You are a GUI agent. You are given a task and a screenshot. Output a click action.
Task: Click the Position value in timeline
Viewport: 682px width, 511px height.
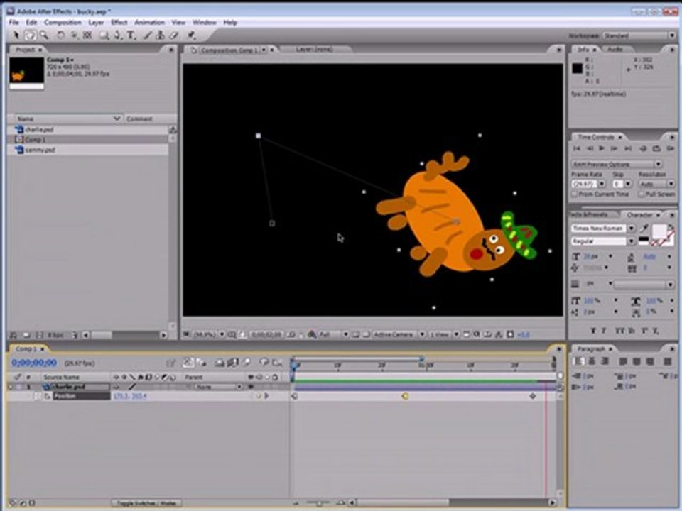coord(129,396)
